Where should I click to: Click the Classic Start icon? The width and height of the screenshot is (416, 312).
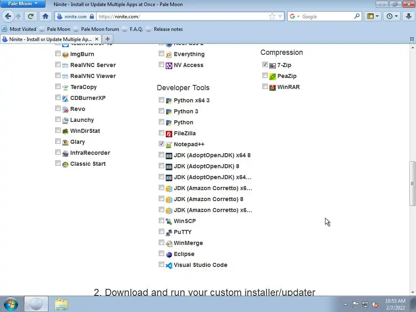pos(65,164)
